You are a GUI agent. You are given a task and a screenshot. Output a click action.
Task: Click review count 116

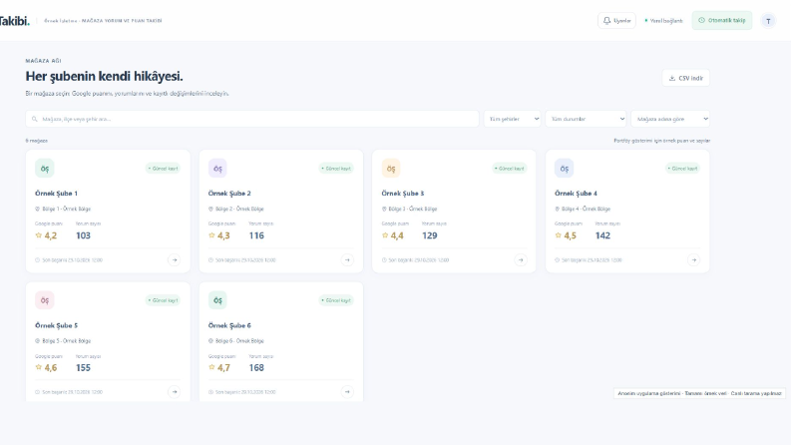coord(256,235)
